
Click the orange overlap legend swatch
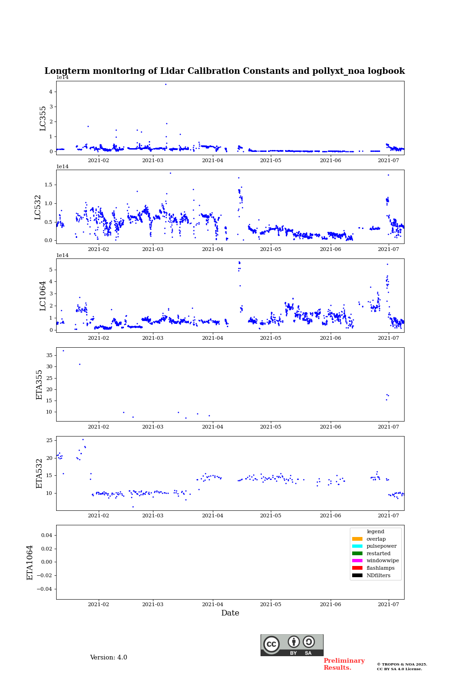pyautogui.click(x=357, y=539)
